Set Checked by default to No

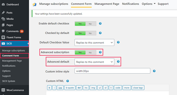(90, 33)
